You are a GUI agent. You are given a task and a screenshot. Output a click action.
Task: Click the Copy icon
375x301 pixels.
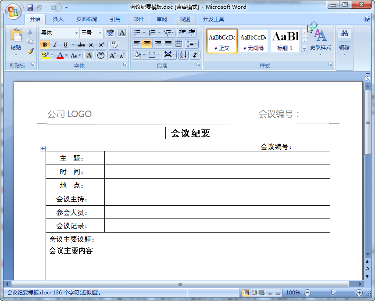(30, 41)
